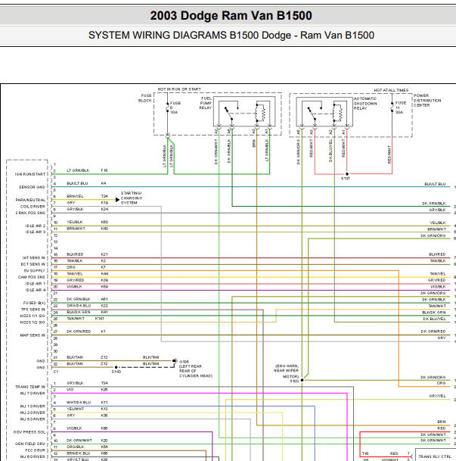This screenshot has width=456, height=461.
Task: Click the "AUTOMATIC SHUTDOWN RELAY" label
Action: [365, 103]
